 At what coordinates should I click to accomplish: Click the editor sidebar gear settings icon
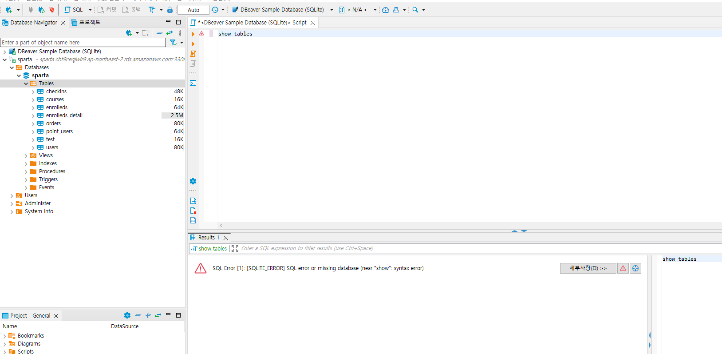193,181
